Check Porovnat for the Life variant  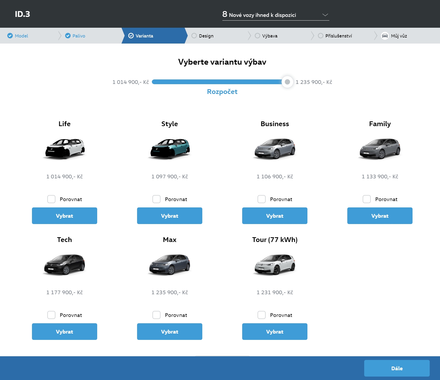pos(51,199)
